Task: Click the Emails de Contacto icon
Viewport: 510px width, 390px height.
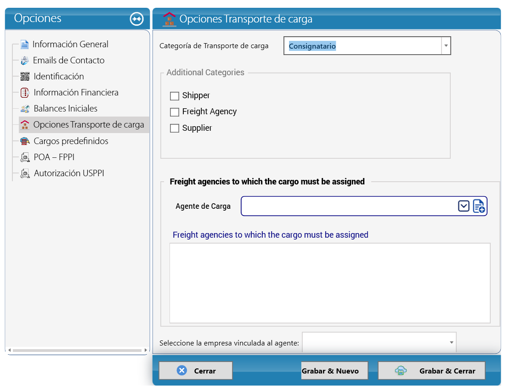Action: point(25,61)
